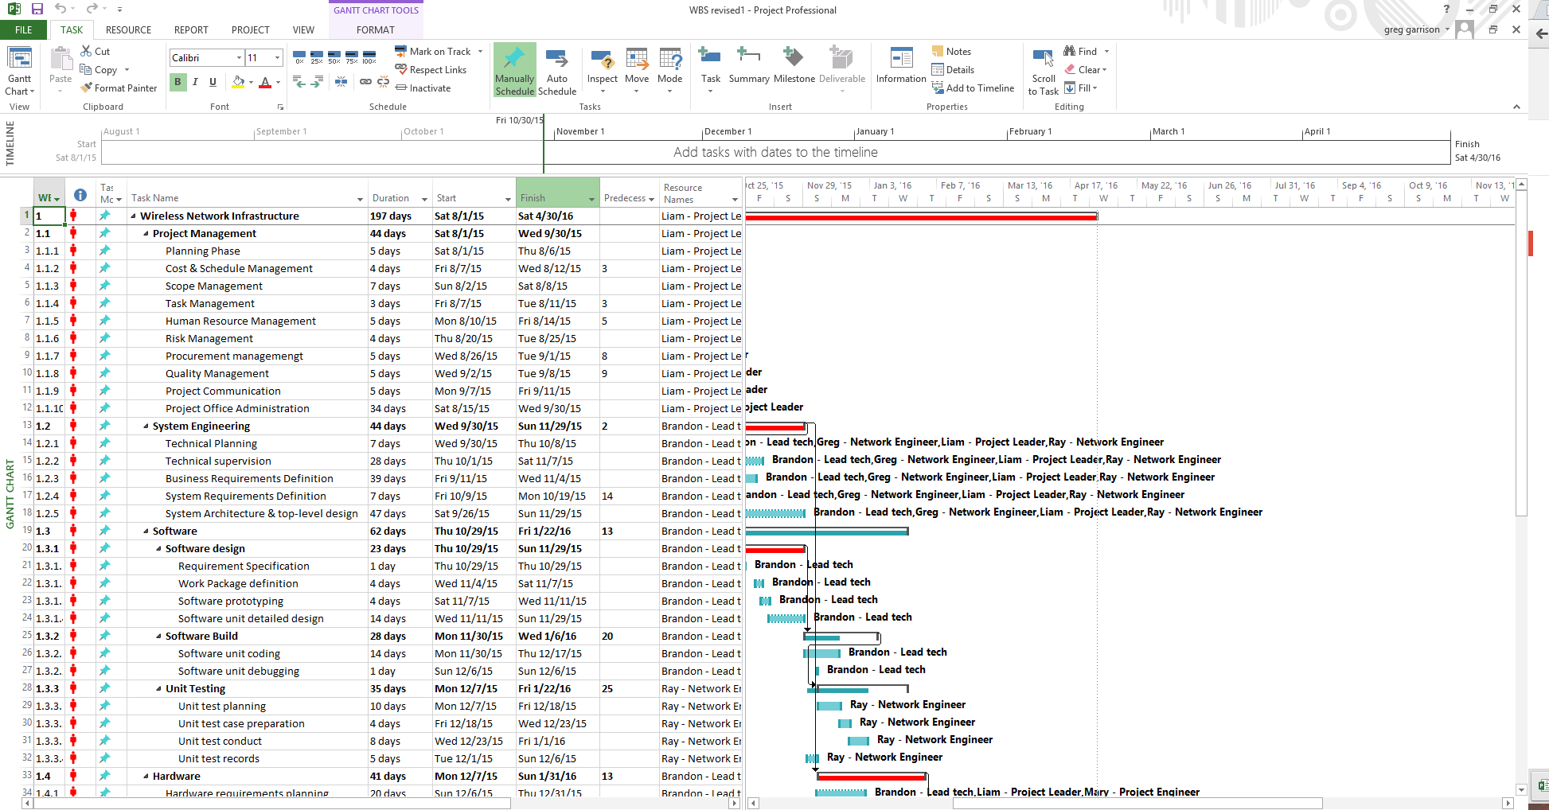This screenshot has height=810, width=1549.
Task: Open task Notes
Action: (951, 51)
